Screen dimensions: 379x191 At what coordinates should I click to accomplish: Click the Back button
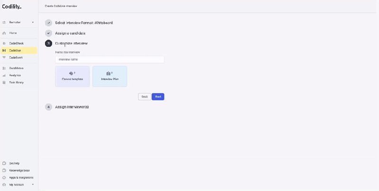[144, 97]
